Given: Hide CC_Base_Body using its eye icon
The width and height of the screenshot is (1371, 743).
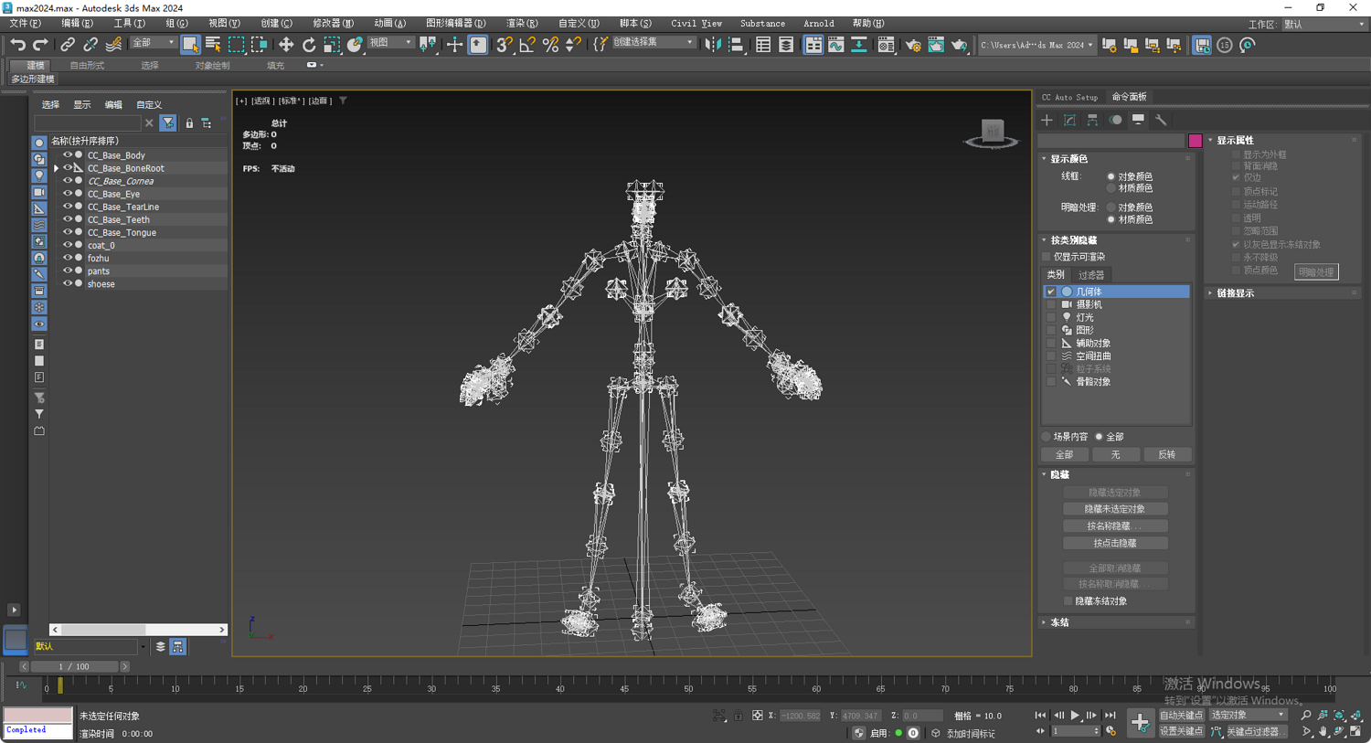Looking at the screenshot, I should [x=67, y=155].
